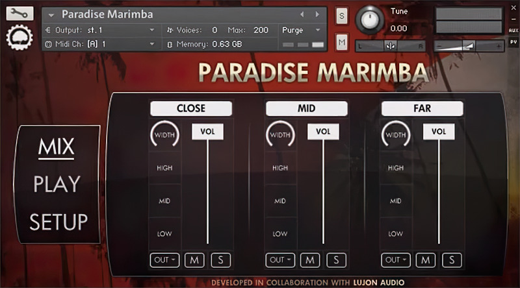Solo the FAR mic channel
The image size is (520, 288).
click(x=452, y=260)
